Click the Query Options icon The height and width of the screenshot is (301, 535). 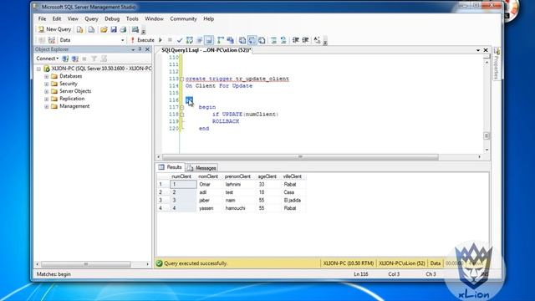[199, 40]
